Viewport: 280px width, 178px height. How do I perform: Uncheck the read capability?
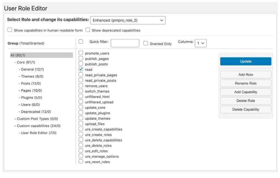(81, 69)
